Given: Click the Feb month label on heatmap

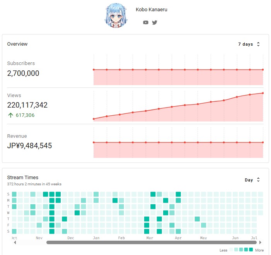Looking at the screenshot, I should 121,238.
